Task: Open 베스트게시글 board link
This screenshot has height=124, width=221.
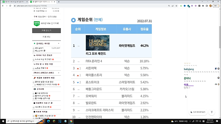Action: click(40, 51)
